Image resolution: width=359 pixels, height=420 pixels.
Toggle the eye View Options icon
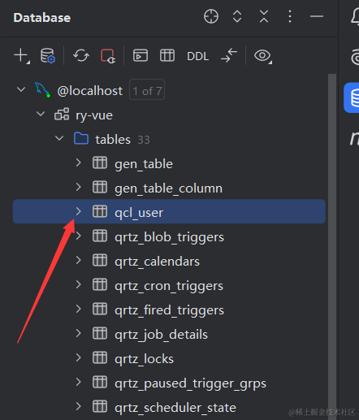click(263, 56)
